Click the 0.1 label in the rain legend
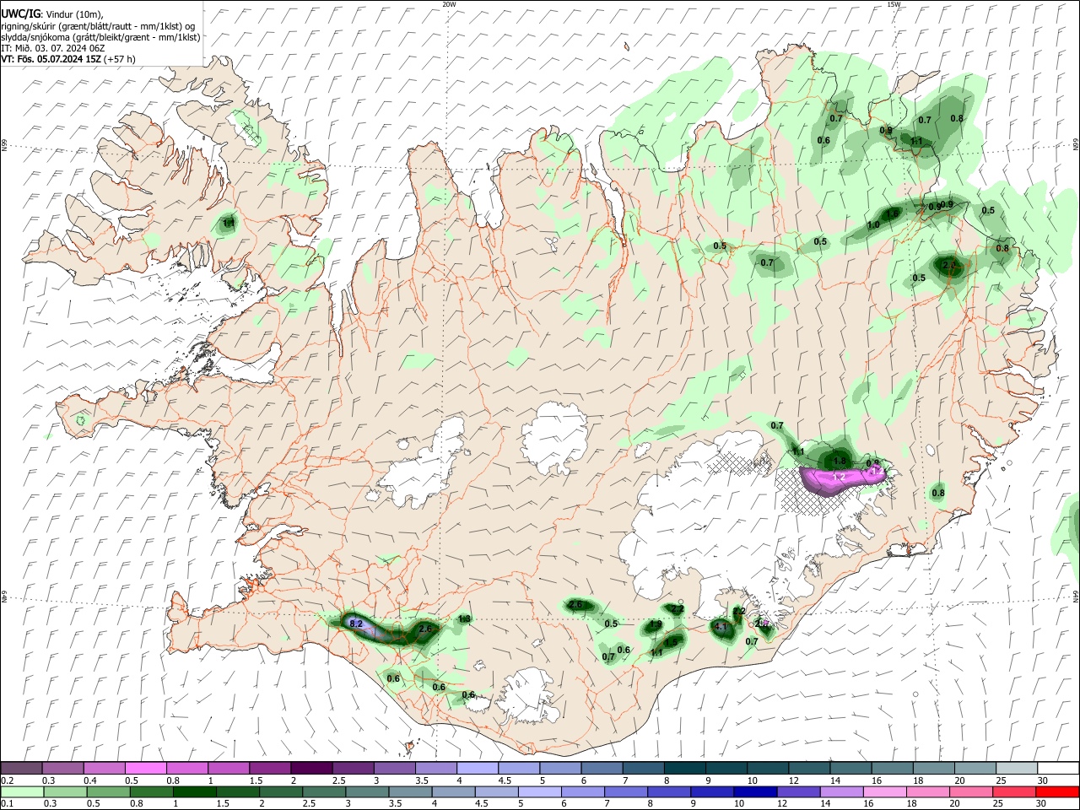This screenshot has height=810, width=1080. pos(7,803)
